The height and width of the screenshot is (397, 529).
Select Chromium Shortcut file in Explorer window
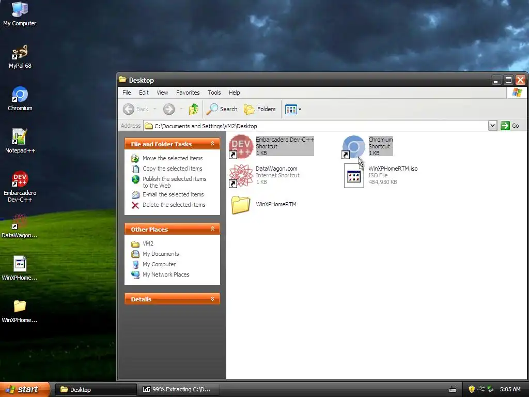pyautogui.click(x=367, y=146)
